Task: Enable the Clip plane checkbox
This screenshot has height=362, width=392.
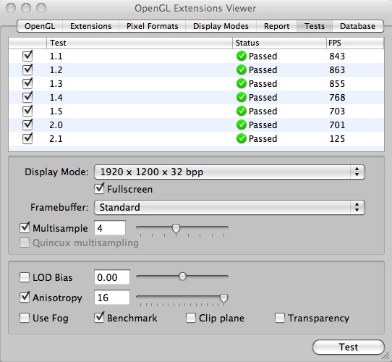Action: click(191, 318)
